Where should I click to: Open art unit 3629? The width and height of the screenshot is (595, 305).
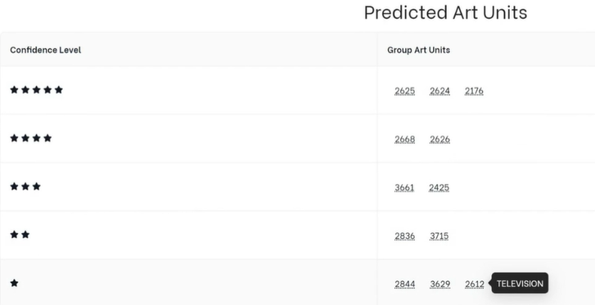click(439, 284)
